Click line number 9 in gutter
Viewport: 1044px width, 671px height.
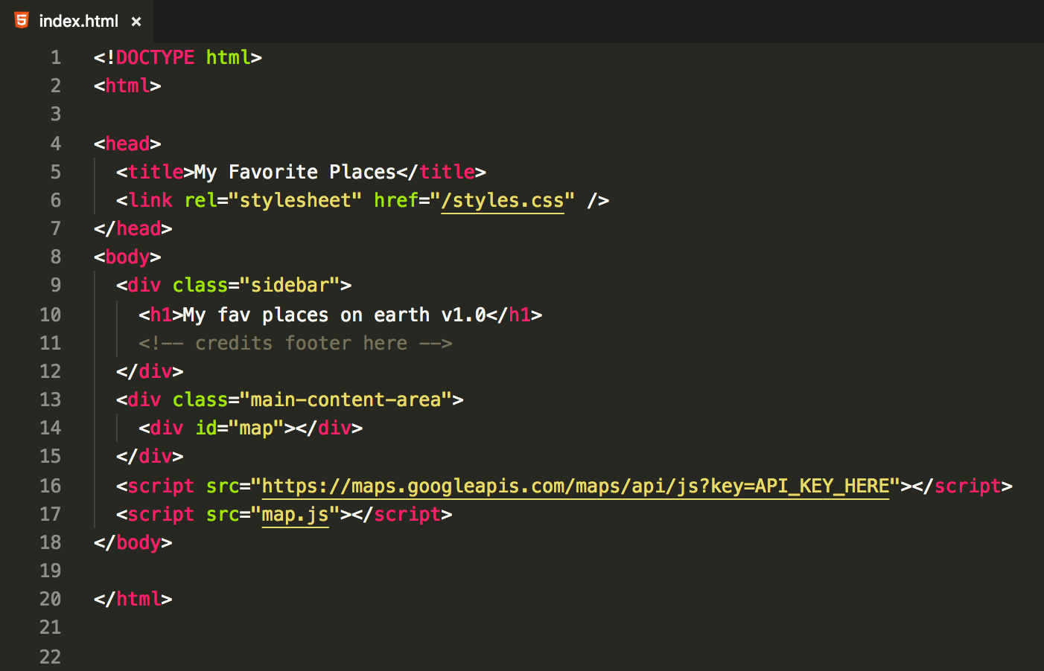pos(55,285)
